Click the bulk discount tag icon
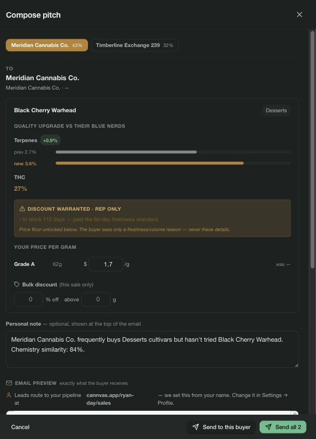The height and width of the screenshot is (439, 316). [x=17, y=284]
